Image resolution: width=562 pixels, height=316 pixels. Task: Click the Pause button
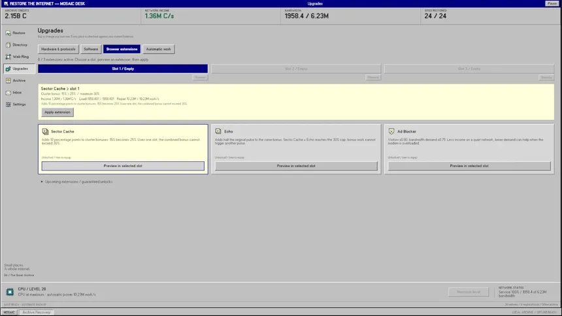[552, 3]
